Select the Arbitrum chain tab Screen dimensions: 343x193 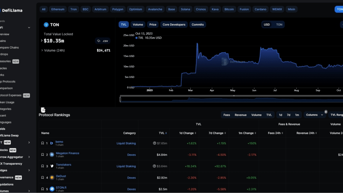pos(100,9)
